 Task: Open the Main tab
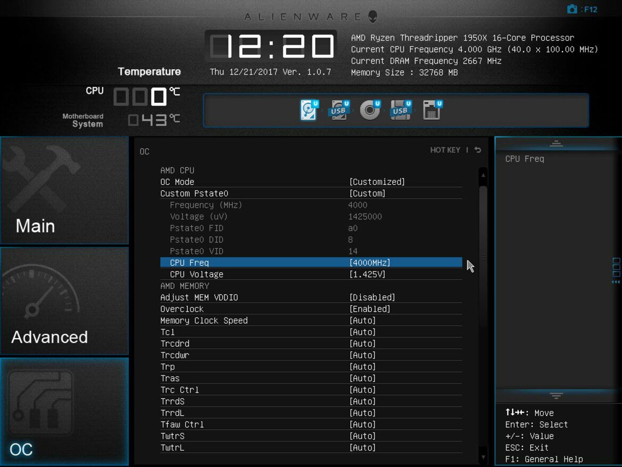[x=64, y=190]
